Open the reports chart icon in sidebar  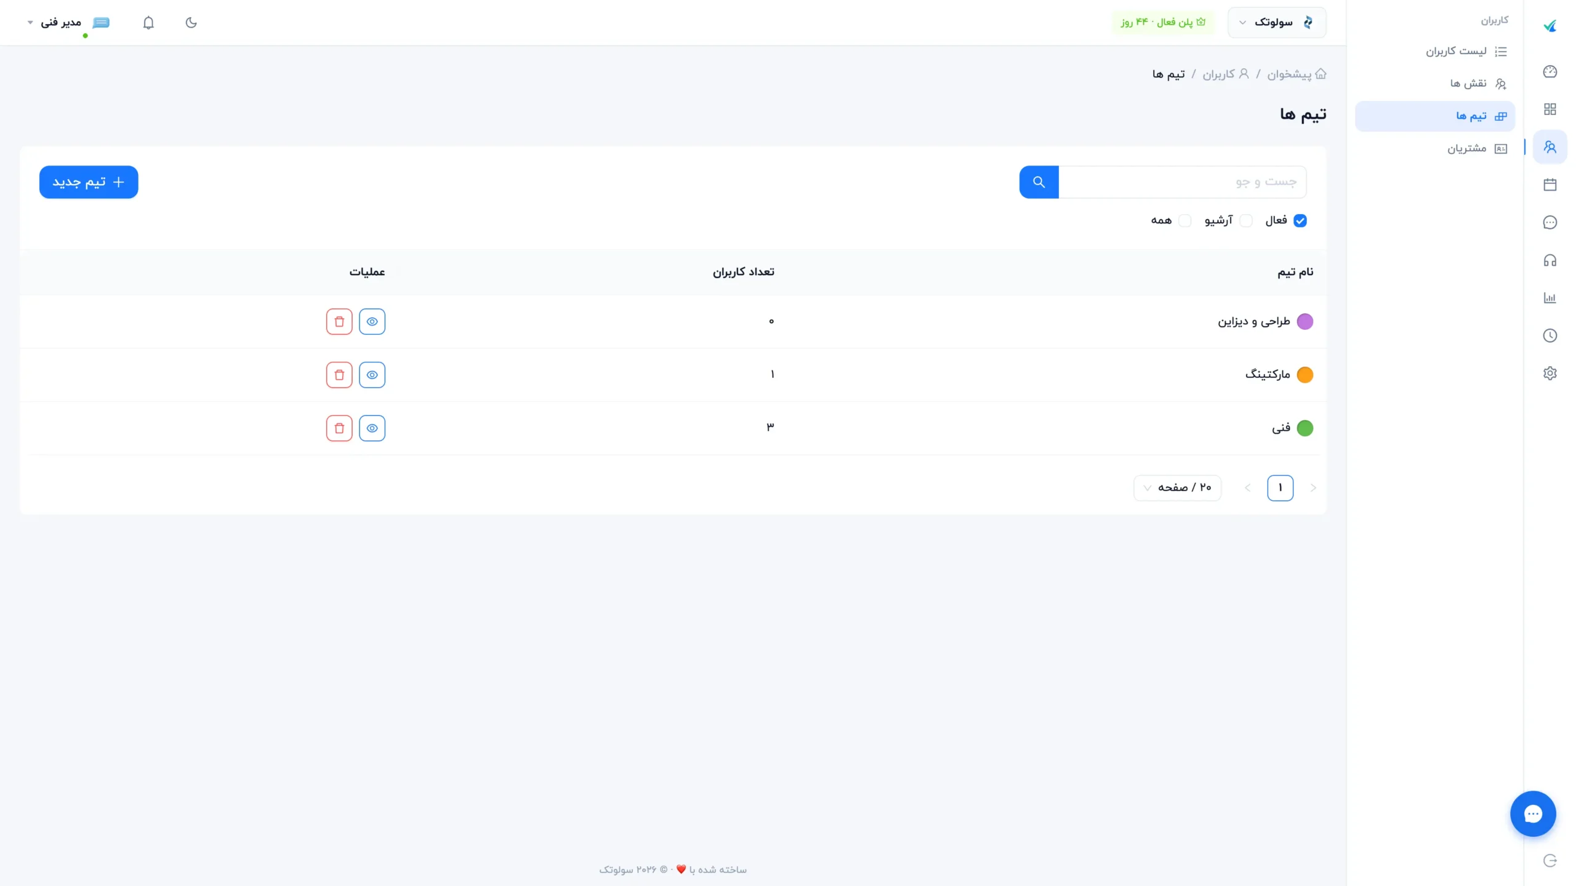1550,298
